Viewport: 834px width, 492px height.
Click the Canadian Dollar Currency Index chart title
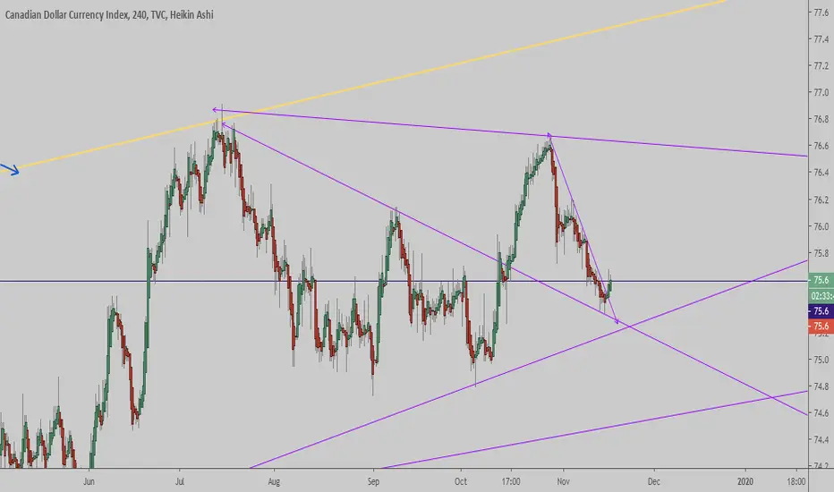(109, 15)
